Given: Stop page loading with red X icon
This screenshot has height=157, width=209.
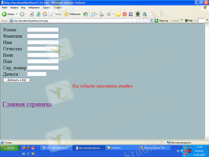Looking at the screenshot, I should (32, 14).
